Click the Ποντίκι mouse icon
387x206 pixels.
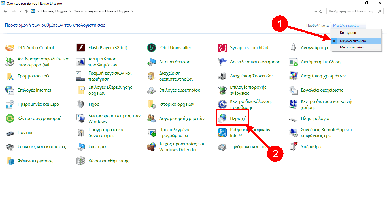[10, 133]
